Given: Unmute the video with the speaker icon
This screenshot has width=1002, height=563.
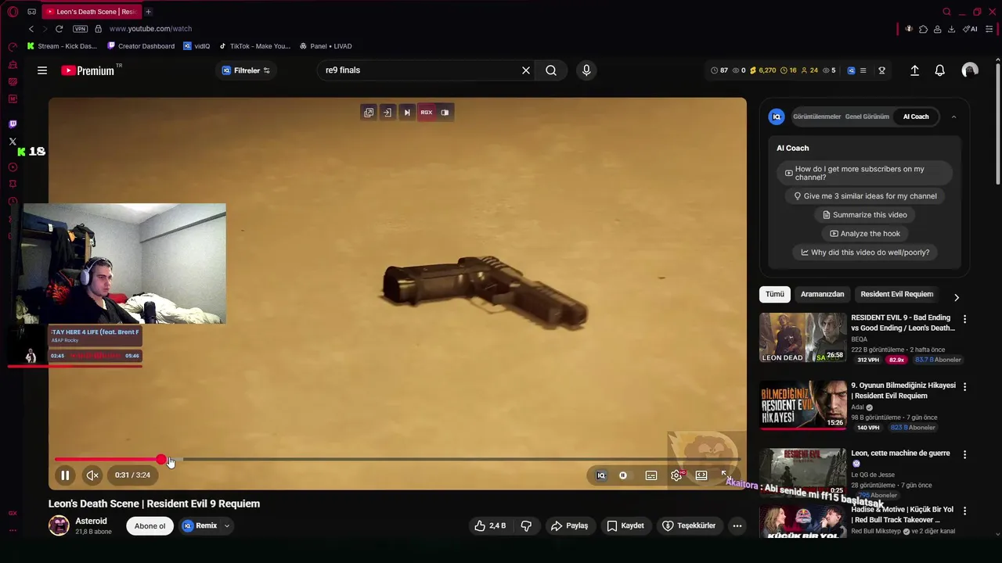Looking at the screenshot, I should pos(92,475).
